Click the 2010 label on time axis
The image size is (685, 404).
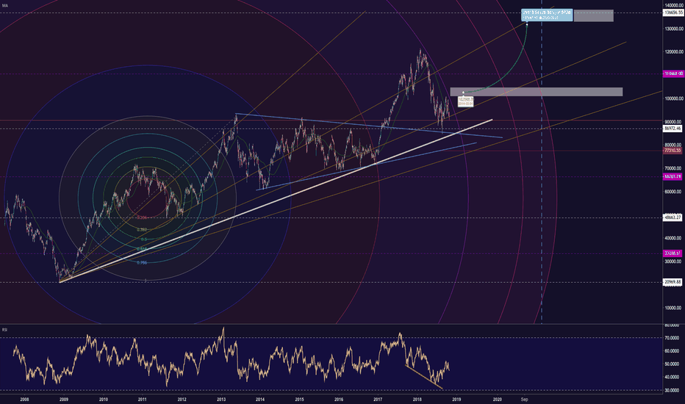coord(104,399)
